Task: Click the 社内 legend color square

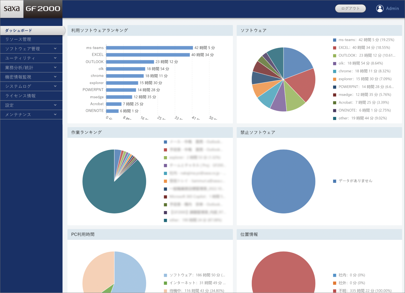Action: [334, 275]
